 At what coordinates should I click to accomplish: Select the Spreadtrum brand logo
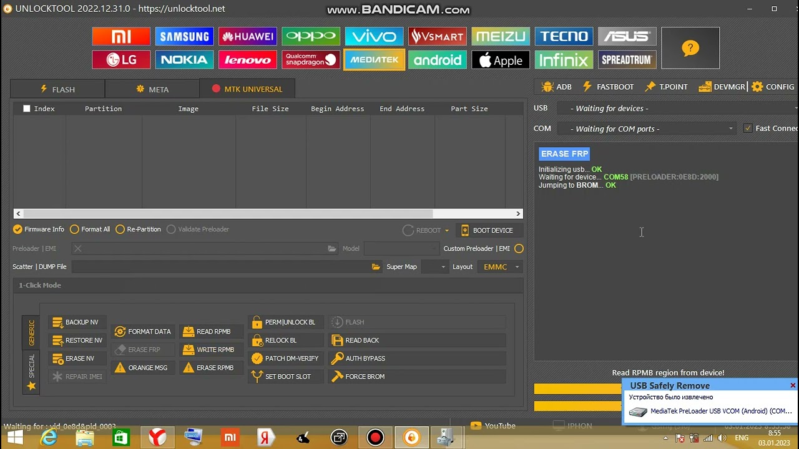tap(627, 60)
